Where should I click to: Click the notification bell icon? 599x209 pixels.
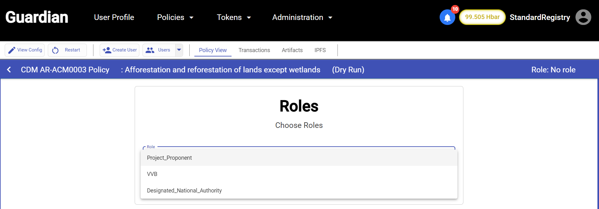pos(447,17)
